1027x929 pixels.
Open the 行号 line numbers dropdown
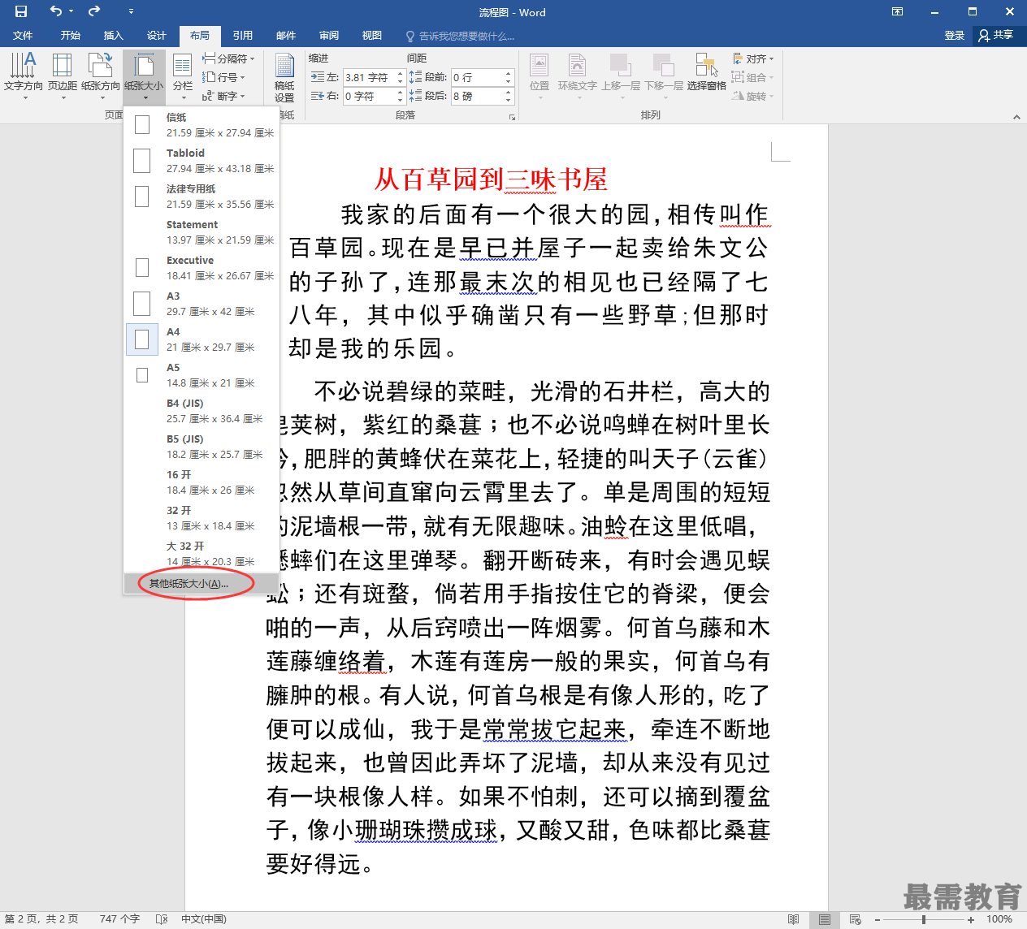coord(223,77)
